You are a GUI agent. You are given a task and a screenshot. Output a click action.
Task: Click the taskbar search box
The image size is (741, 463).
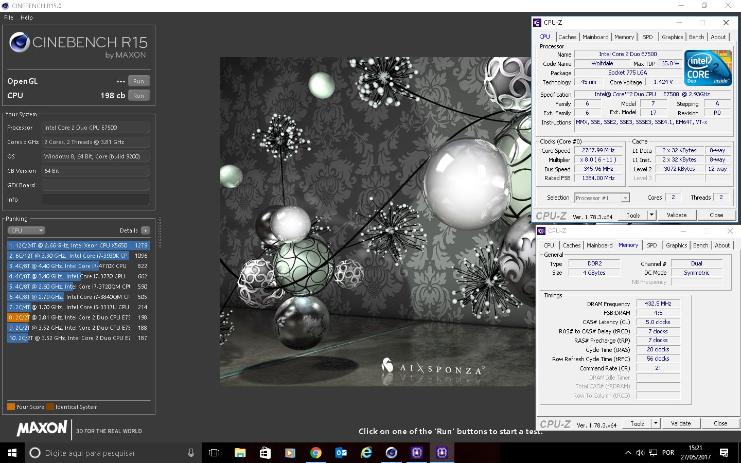tap(113, 453)
